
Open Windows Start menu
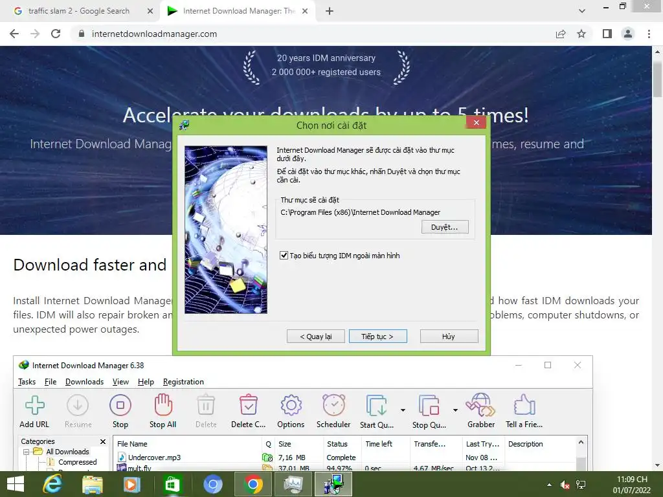[x=16, y=484]
